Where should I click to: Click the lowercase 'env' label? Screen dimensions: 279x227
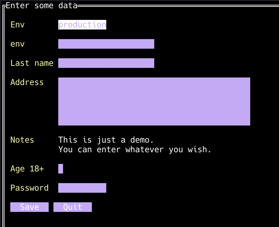[x=17, y=44]
